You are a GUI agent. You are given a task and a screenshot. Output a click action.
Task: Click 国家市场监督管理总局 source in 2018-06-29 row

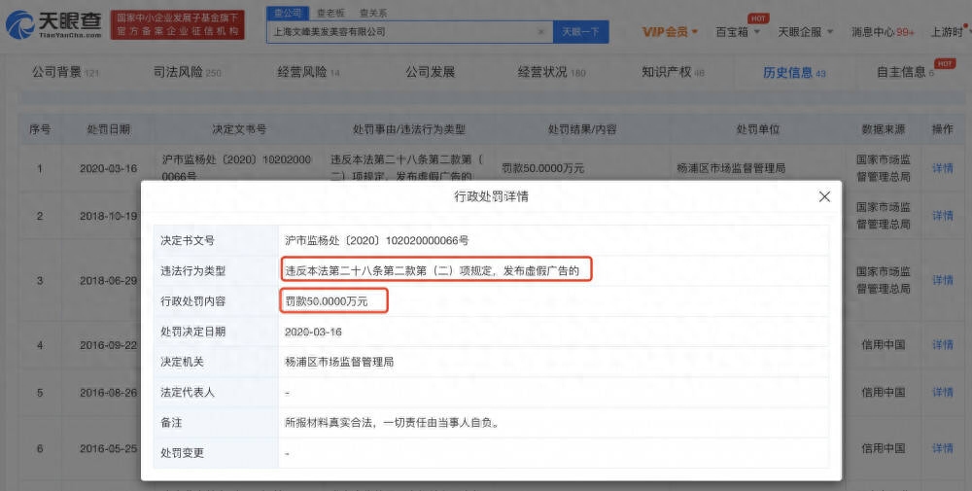point(883,280)
